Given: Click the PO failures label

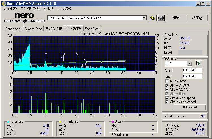Looking at the screenshot, I should point(120,135).
